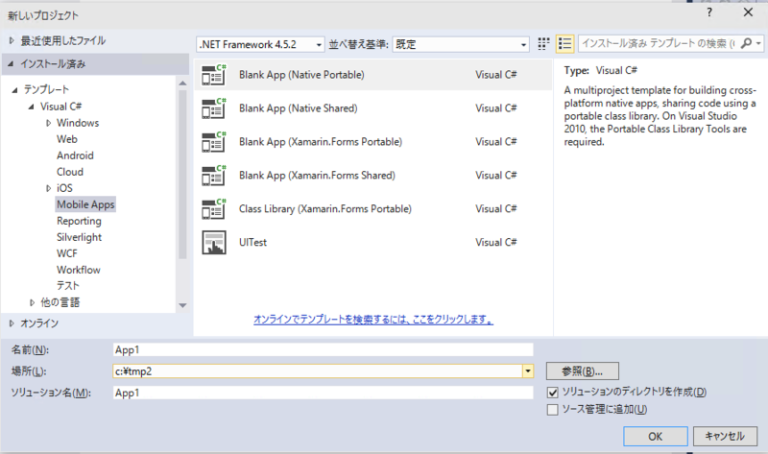Toggle the solution directory creation checkbox
The height and width of the screenshot is (454, 768).
point(553,393)
